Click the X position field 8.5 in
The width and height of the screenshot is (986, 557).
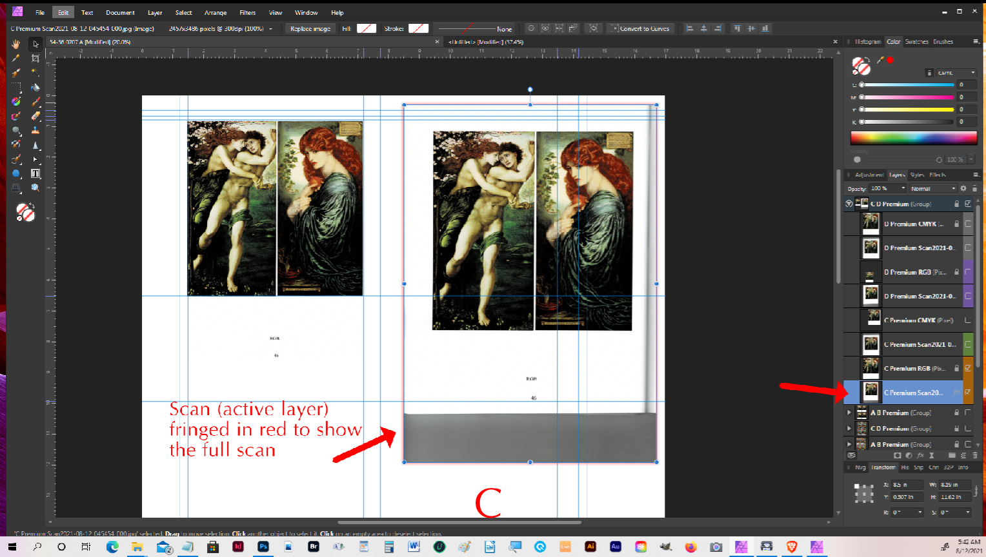(x=907, y=485)
